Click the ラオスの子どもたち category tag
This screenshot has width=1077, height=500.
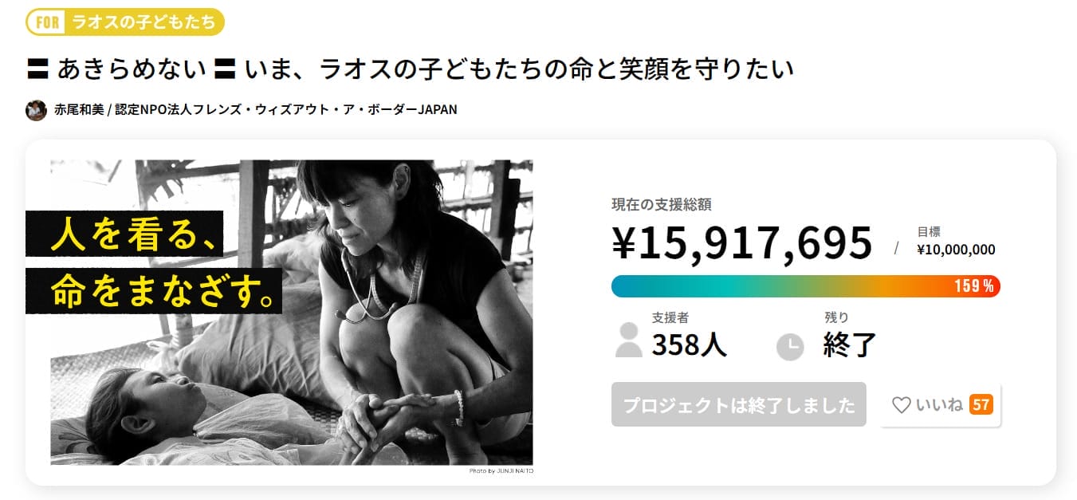point(143,22)
